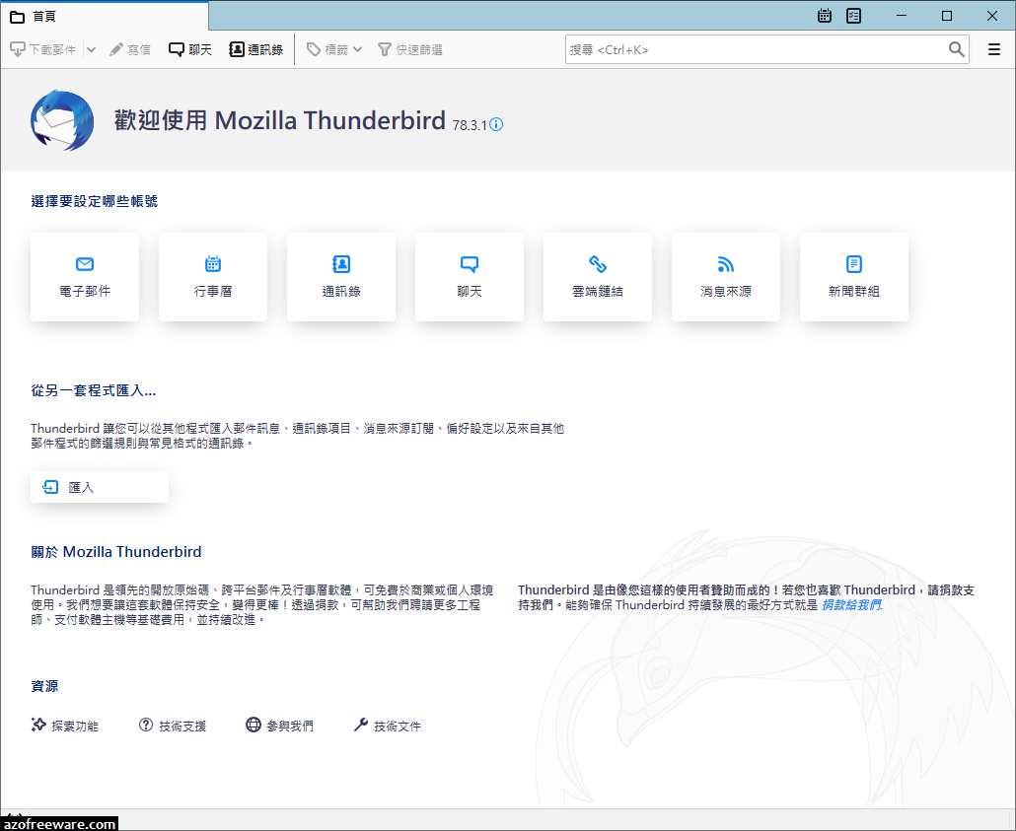Set up an 電子郵件 email account
Viewport: 1016px width, 831px height.
85,277
